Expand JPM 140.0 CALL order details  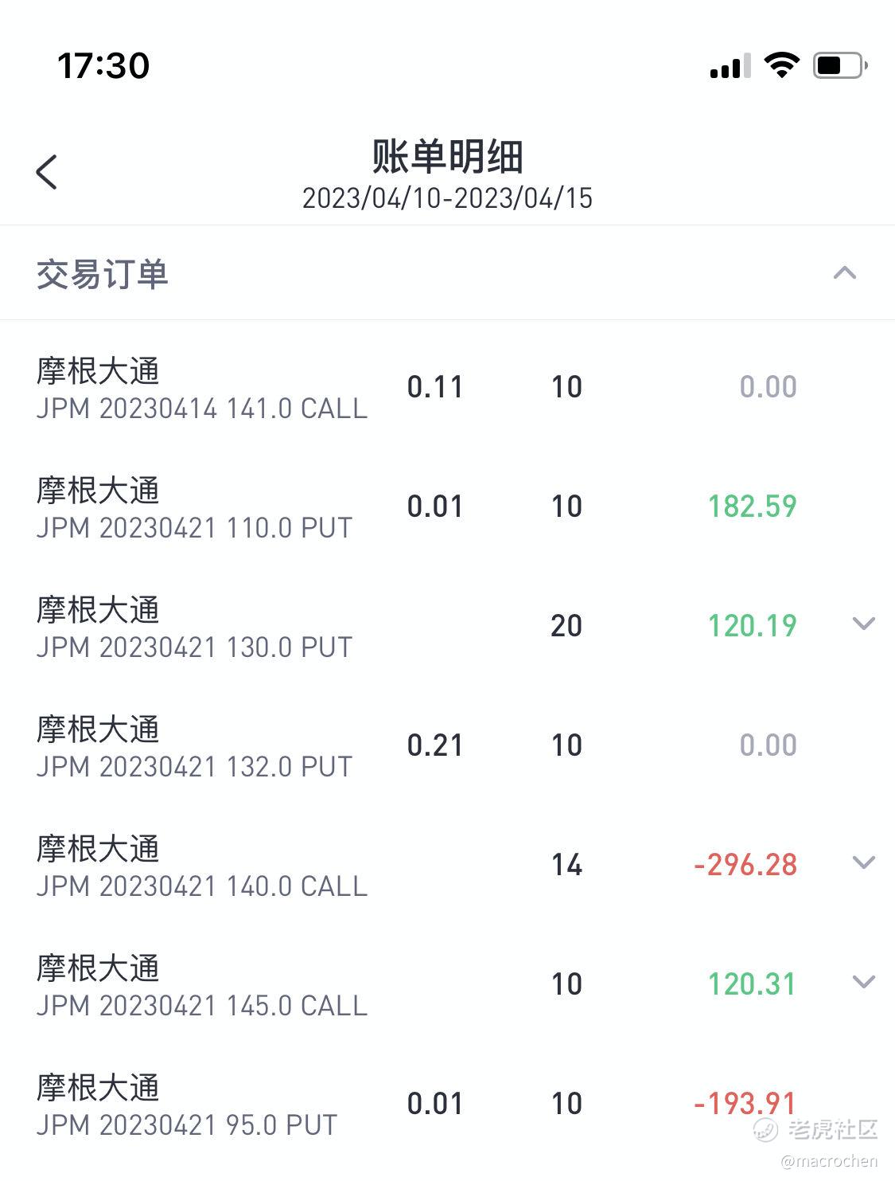tap(863, 862)
